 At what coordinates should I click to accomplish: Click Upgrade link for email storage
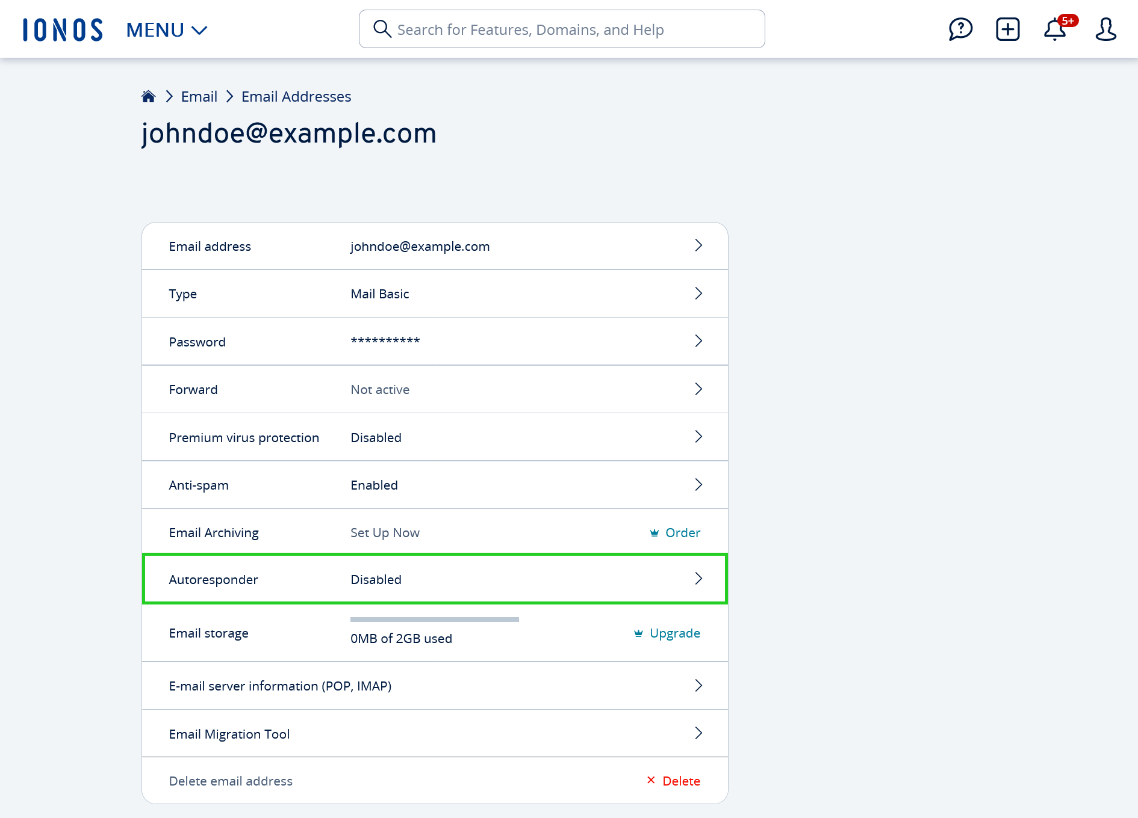[x=674, y=633]
